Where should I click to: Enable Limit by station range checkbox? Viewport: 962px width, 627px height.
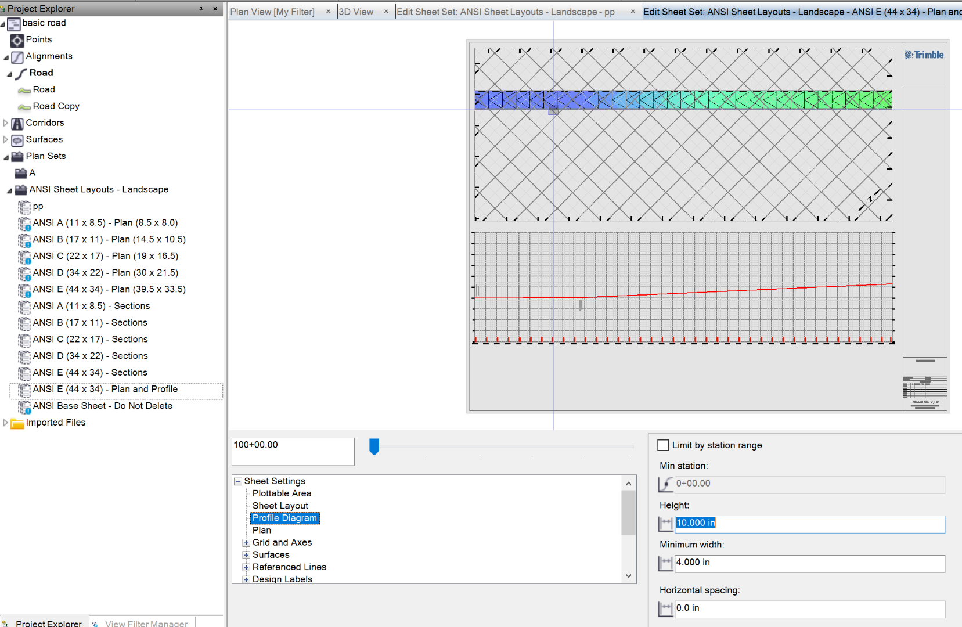(663, 445)
